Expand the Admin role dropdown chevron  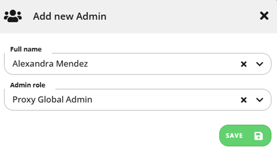coord(260,100)
